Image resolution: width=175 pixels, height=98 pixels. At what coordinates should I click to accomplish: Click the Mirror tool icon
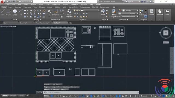tap(35, 14)
